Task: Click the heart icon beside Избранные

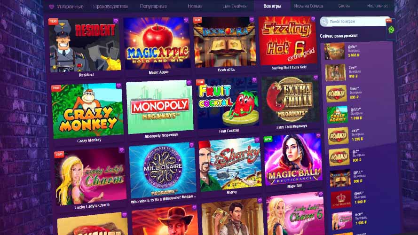Action: (x=51, y=7)
